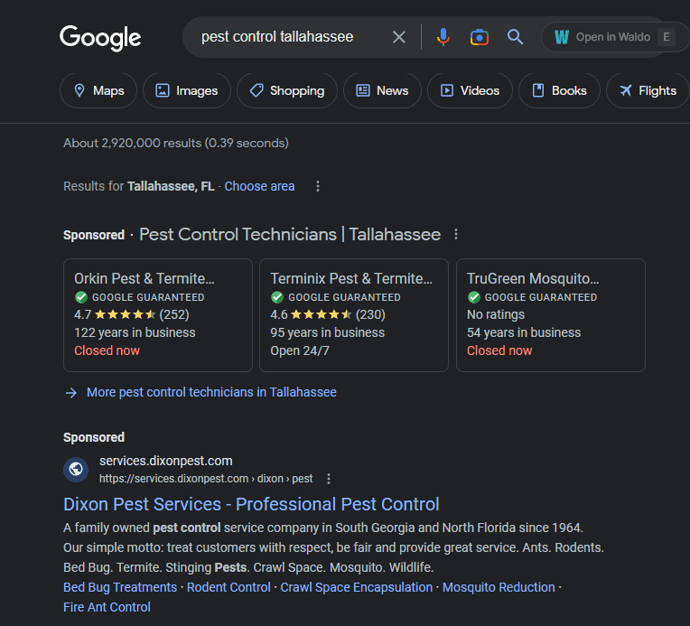This screenshot has width=690, height=626.
Task: Click the Google logo
Action: (100, 37)
